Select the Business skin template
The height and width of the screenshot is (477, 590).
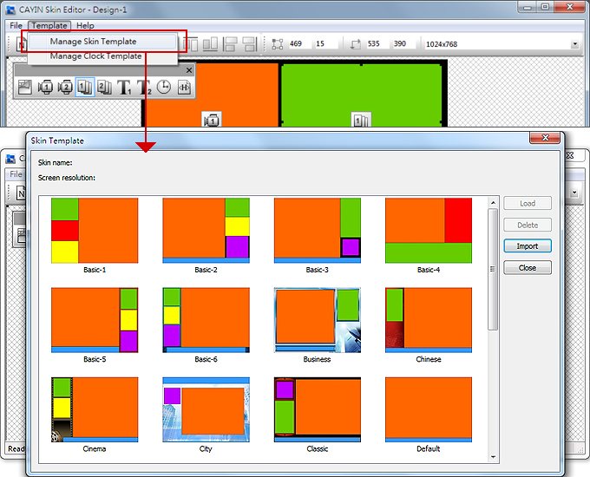[x=317, y=320]
